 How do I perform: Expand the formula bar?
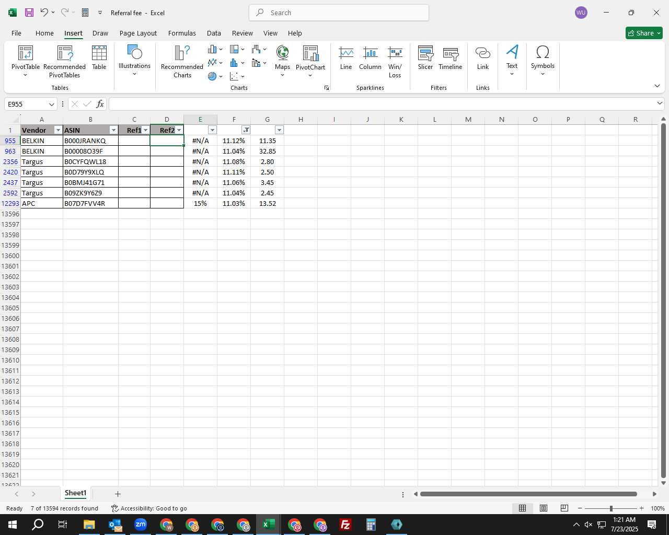click(x=660, y=103)
